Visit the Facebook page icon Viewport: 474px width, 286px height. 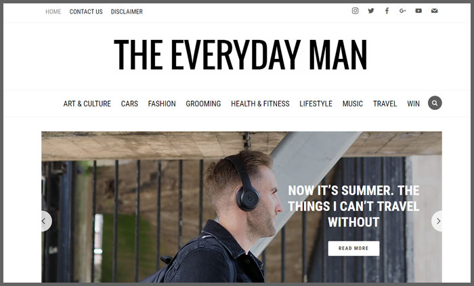(x=387, y=11)
